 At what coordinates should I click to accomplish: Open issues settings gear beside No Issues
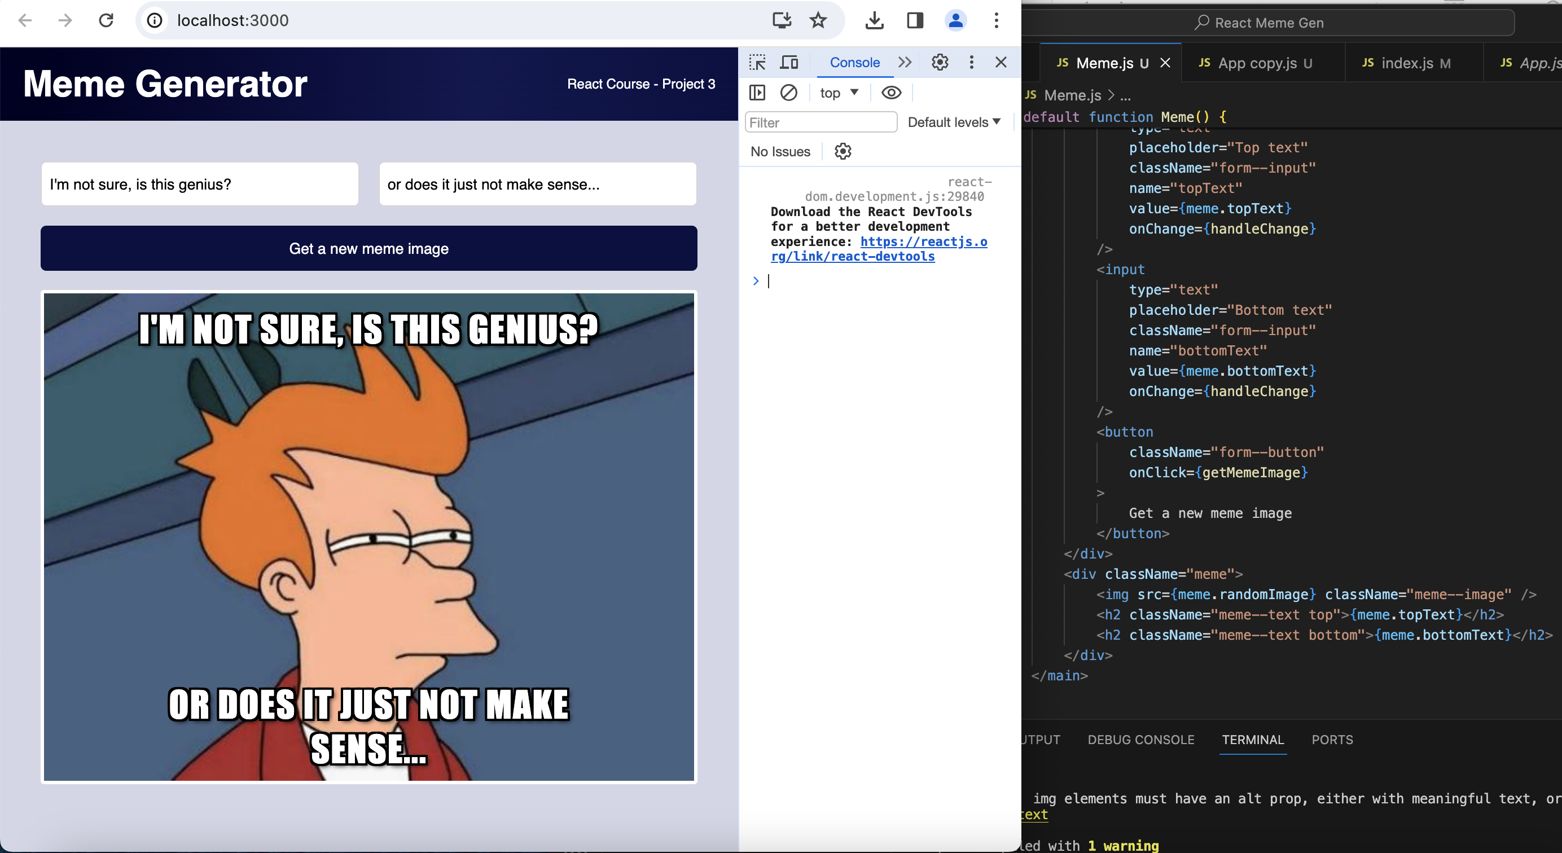pyautogui.click(x=843, y=152)
